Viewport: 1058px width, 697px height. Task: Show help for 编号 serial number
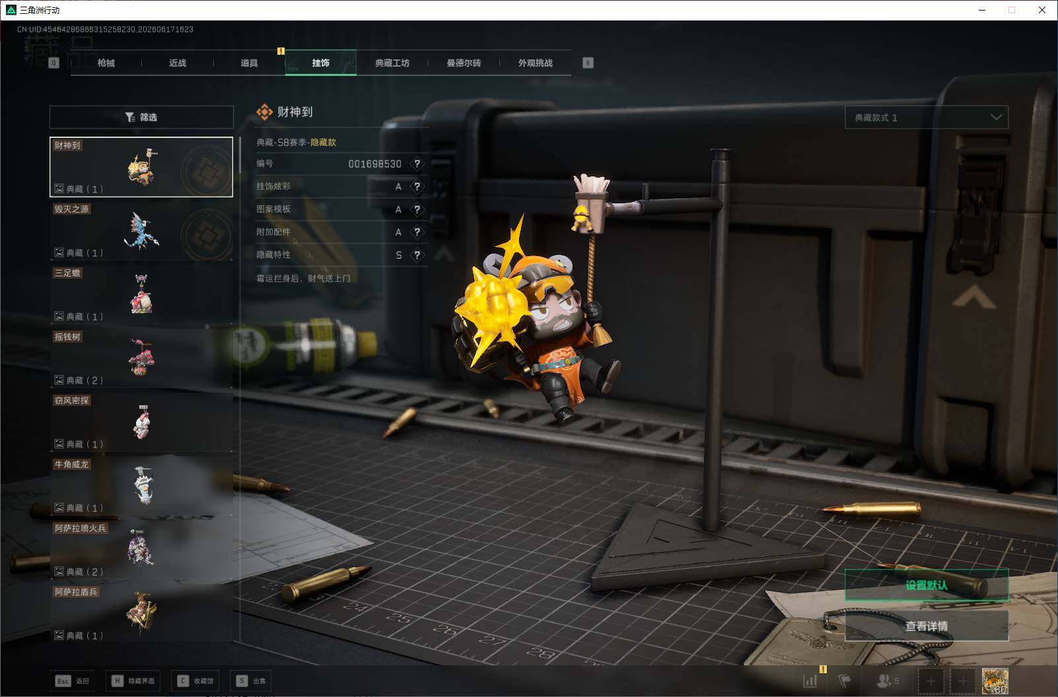click(417, 164)
